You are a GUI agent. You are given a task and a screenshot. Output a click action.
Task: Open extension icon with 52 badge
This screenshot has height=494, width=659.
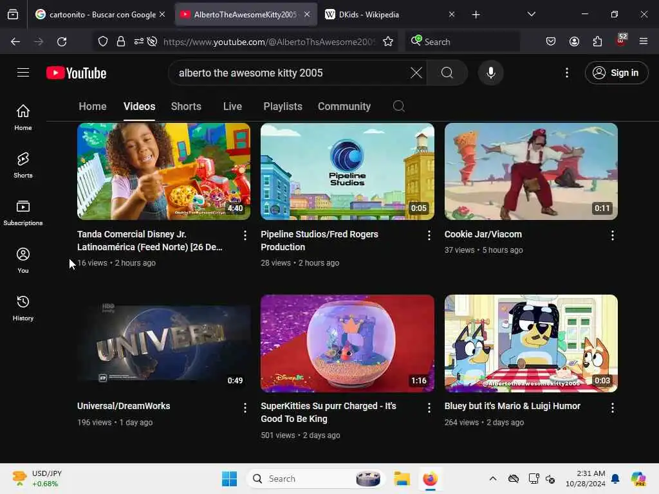621,41
